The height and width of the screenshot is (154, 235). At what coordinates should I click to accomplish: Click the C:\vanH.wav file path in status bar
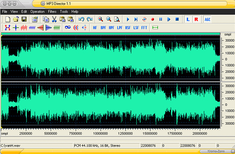click(11, 145)
